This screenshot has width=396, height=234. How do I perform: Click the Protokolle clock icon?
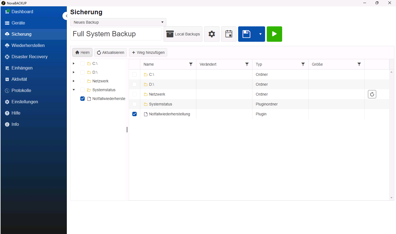(x=7, y=91)
